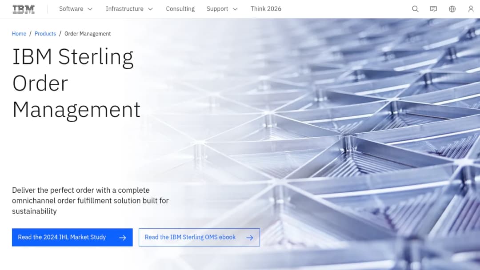This screenshot has width=480, height=270.
Task: Open the Software navigation label
Action: pyautogui.click(x=71, y=9)
